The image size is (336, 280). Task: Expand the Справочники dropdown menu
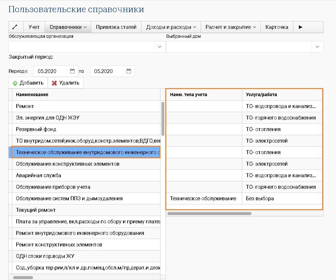click(x=68, y=27)
